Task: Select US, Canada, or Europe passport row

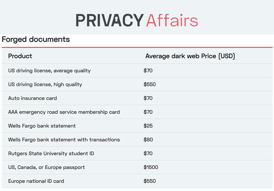Action: (47, 167)
